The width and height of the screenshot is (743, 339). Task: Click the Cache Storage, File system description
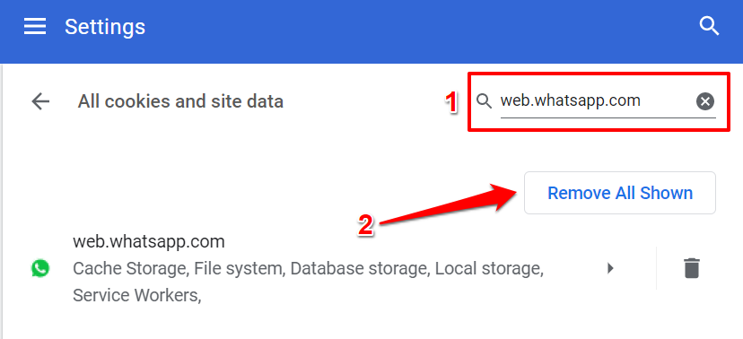tap(308, 269)
